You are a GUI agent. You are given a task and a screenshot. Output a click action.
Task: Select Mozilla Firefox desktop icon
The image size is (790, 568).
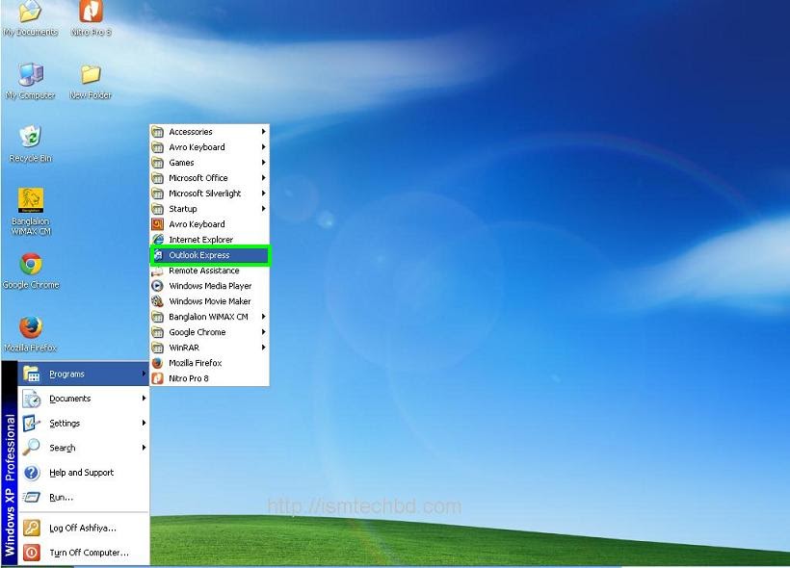tap(31, 334)
